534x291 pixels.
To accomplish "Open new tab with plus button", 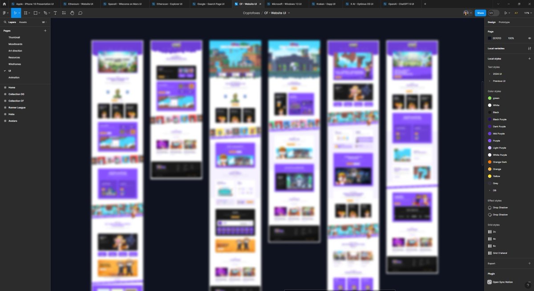I will coord(425,4).
